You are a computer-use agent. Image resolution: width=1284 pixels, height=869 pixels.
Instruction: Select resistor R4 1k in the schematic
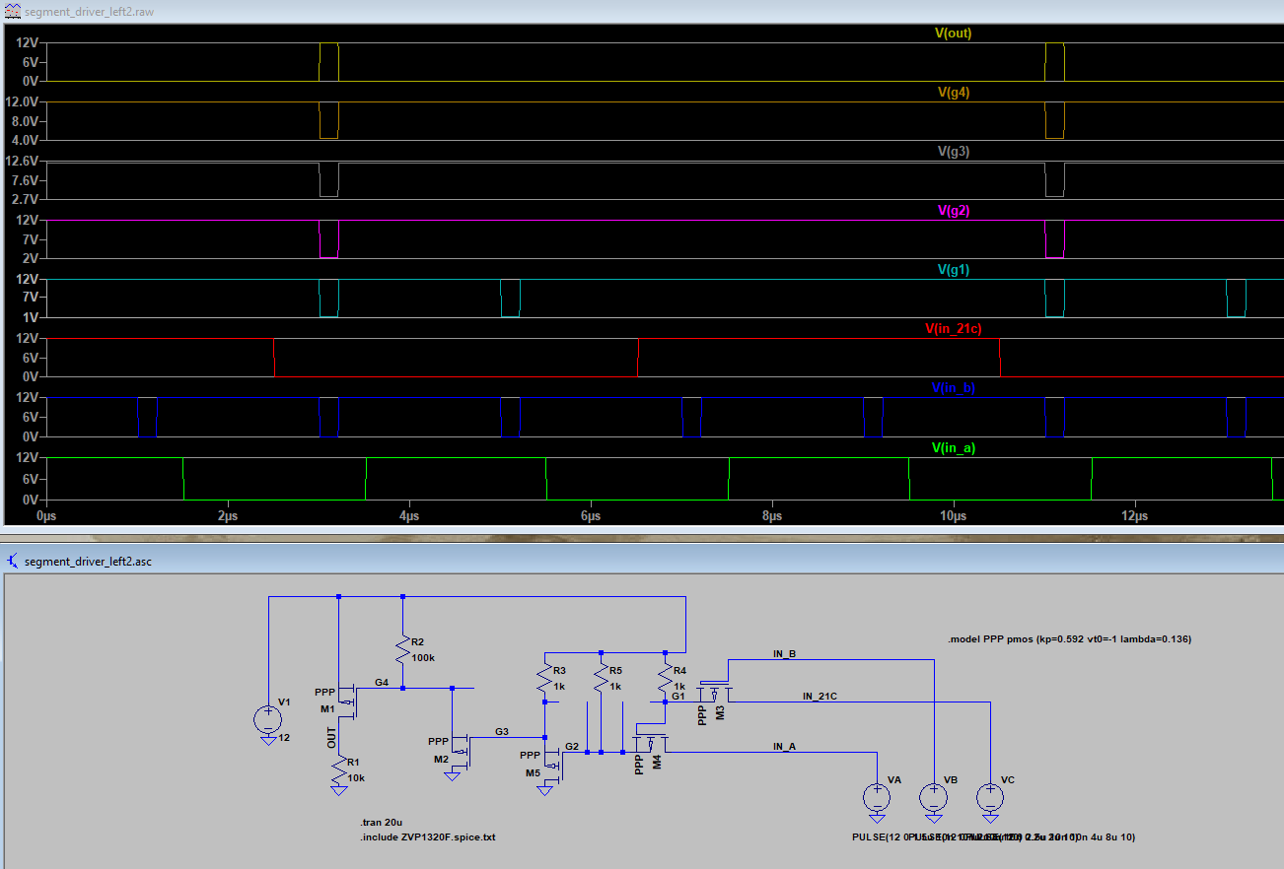666,677
